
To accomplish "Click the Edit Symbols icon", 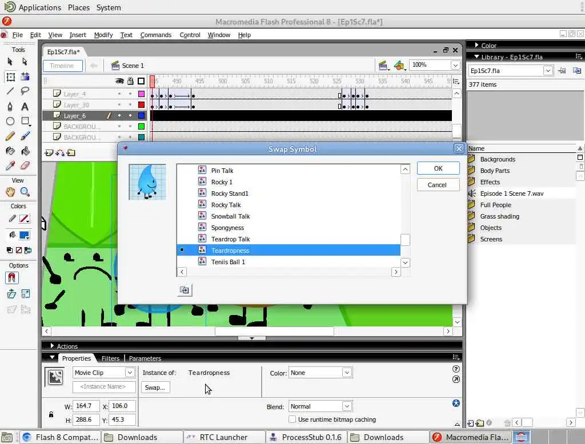I will [399, 66].
